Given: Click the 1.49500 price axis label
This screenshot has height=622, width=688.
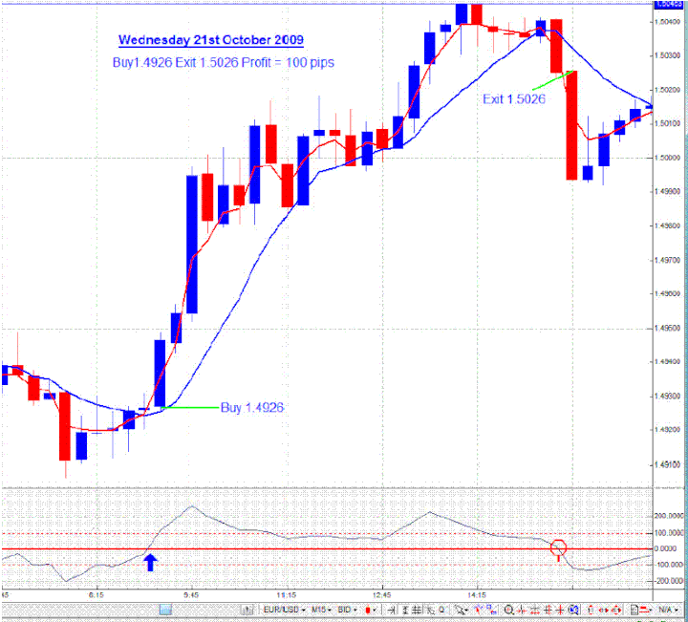Looking at the screenshot, I should (x=667, y=328).
